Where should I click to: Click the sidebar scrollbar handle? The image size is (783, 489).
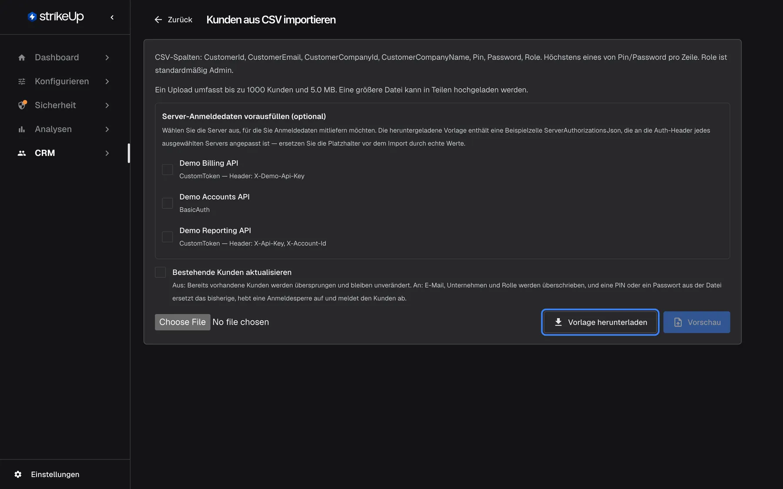click(x=129, y=153)
